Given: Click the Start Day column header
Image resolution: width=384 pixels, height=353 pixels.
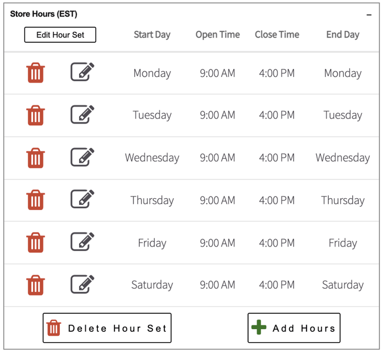Looking at the screenshot, I should tap(152, 35).
